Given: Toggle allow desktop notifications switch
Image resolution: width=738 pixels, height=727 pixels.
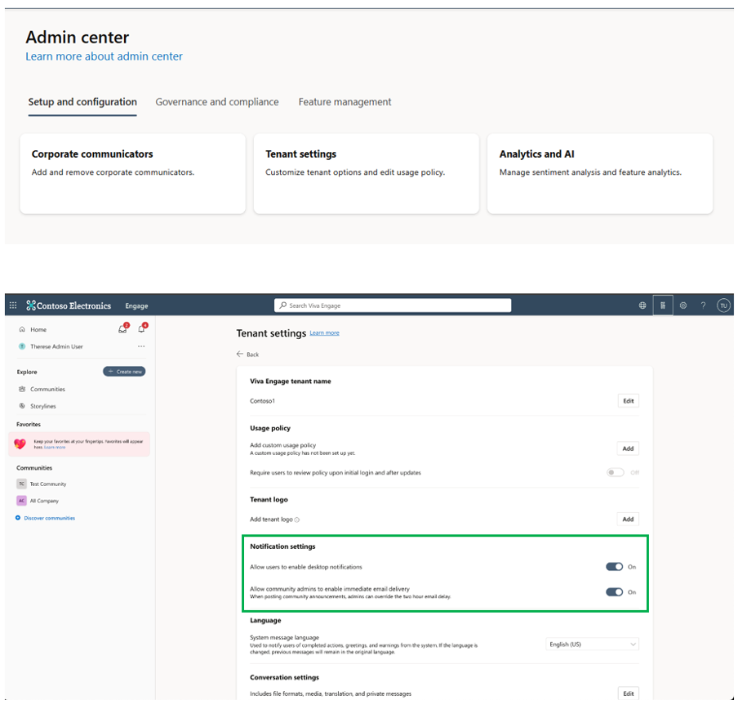Looking at the screenshot, I should (x=614, y=567).
